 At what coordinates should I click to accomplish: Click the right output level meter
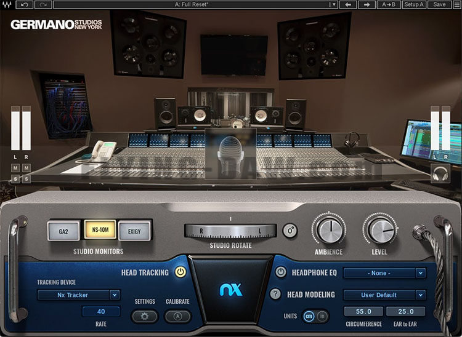pyautogui.click(x=446, y=128)
